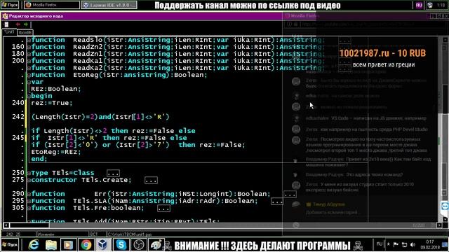This screenshot has height=252, width=449.
Task: Click cursor position 242: 25 in status bar
Action: click(13, 234)
